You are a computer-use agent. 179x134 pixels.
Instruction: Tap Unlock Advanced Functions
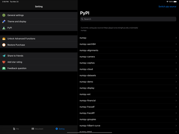pos(39,39)
